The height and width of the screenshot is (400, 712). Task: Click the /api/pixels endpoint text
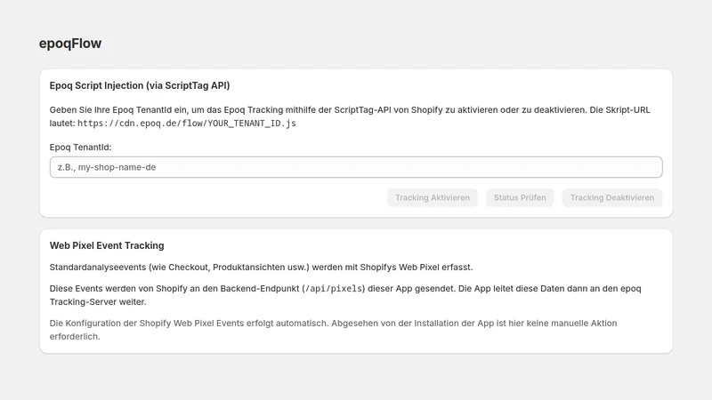click(333, 288)
